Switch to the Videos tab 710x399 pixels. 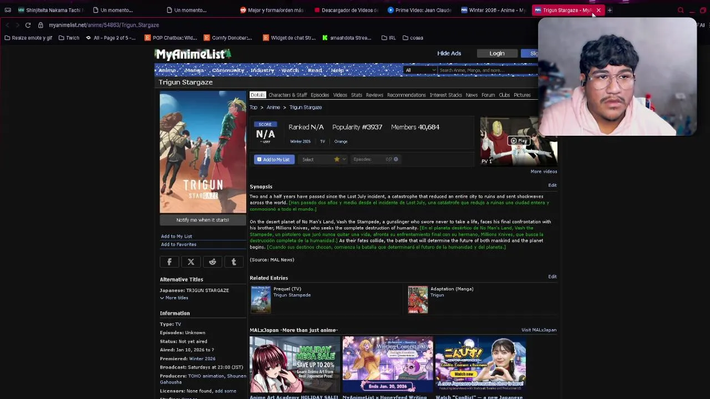point(340,95)
